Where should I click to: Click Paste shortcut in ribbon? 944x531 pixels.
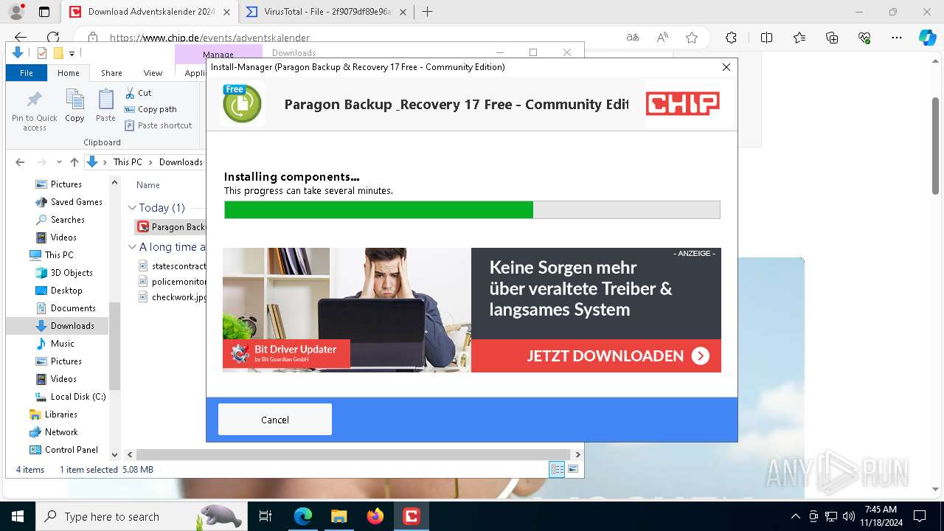[159, 125]
